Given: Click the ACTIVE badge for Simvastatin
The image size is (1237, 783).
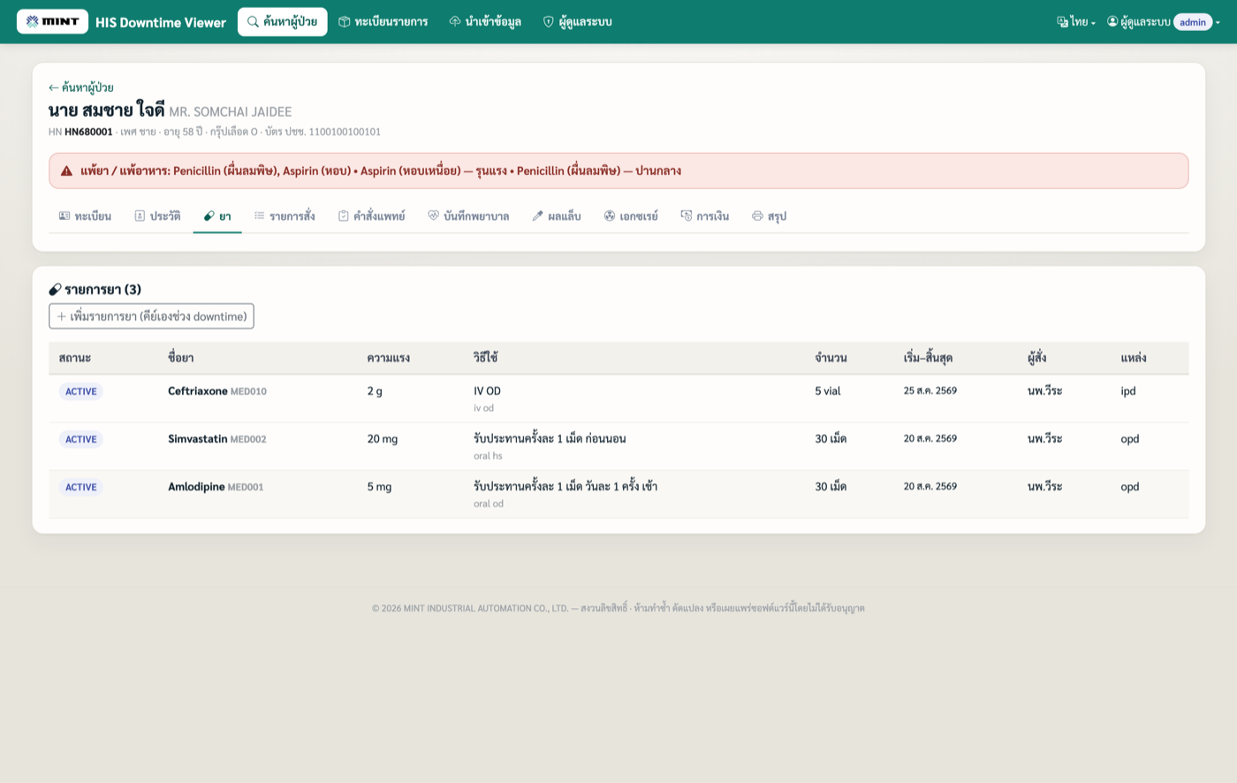Looking at the screenshot, I should (x=81, y=439).
